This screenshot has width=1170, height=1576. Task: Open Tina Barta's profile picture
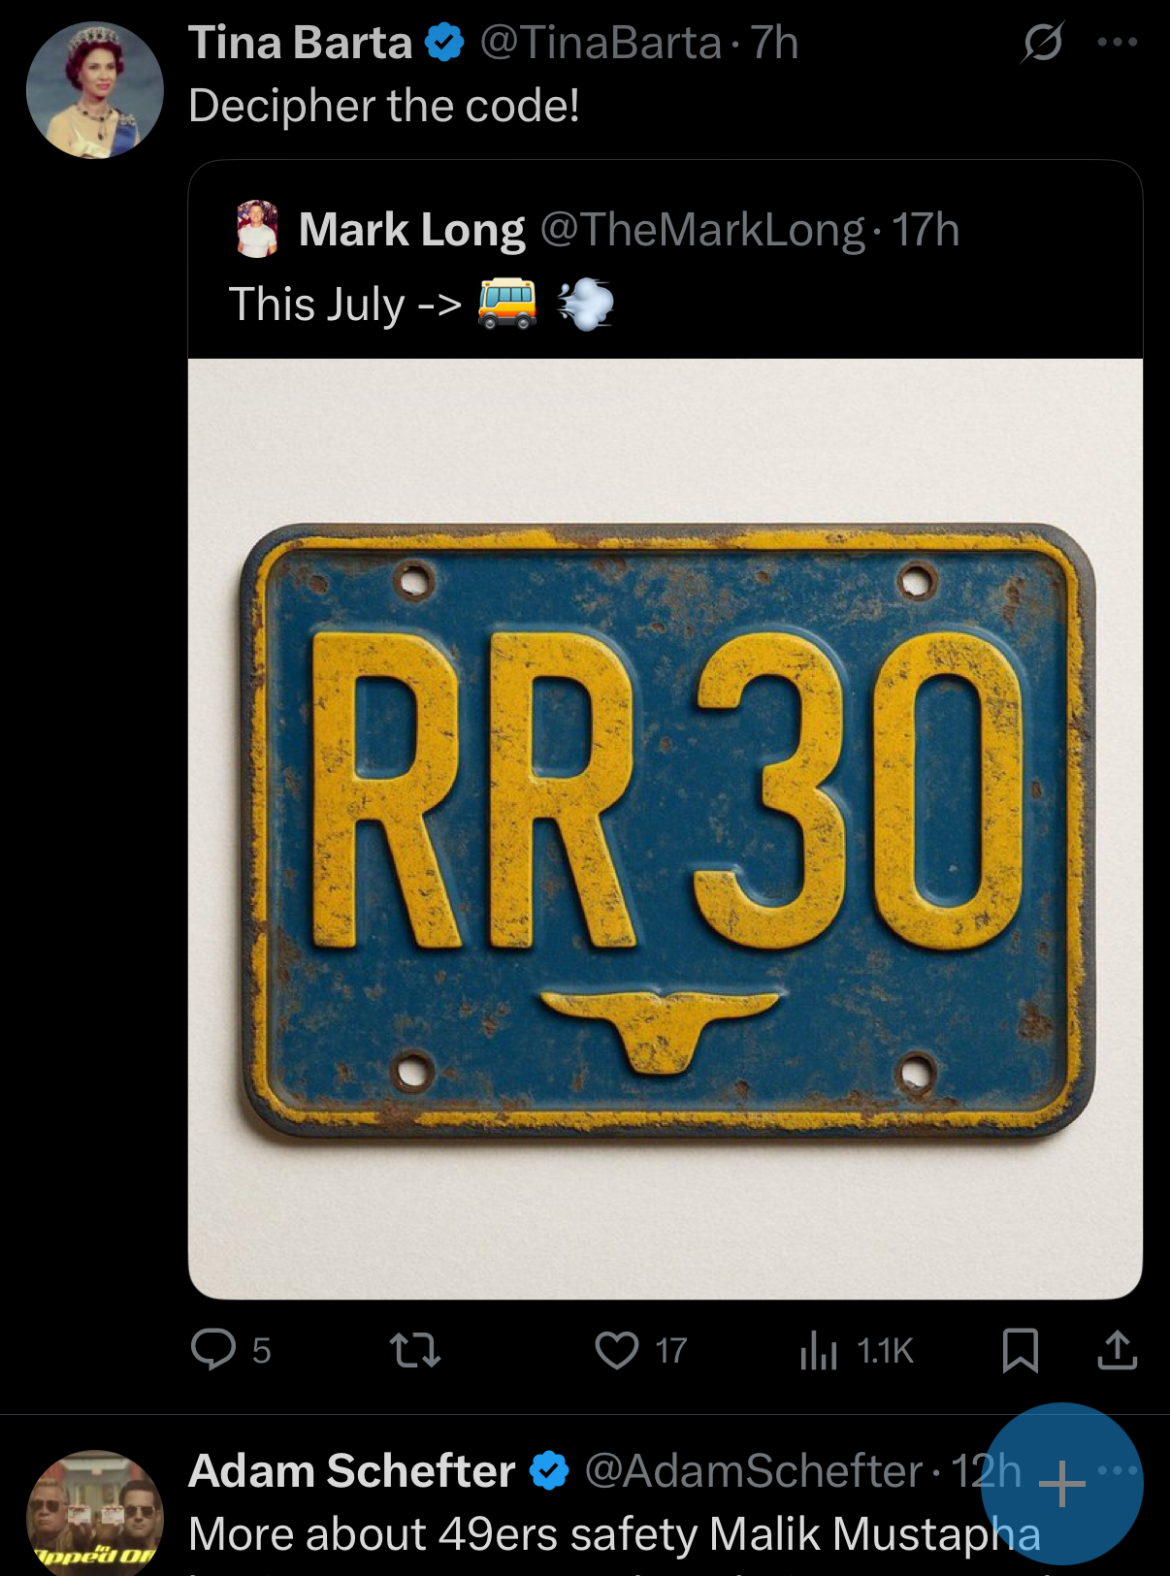pyautogui.click(x=95, y=90)
